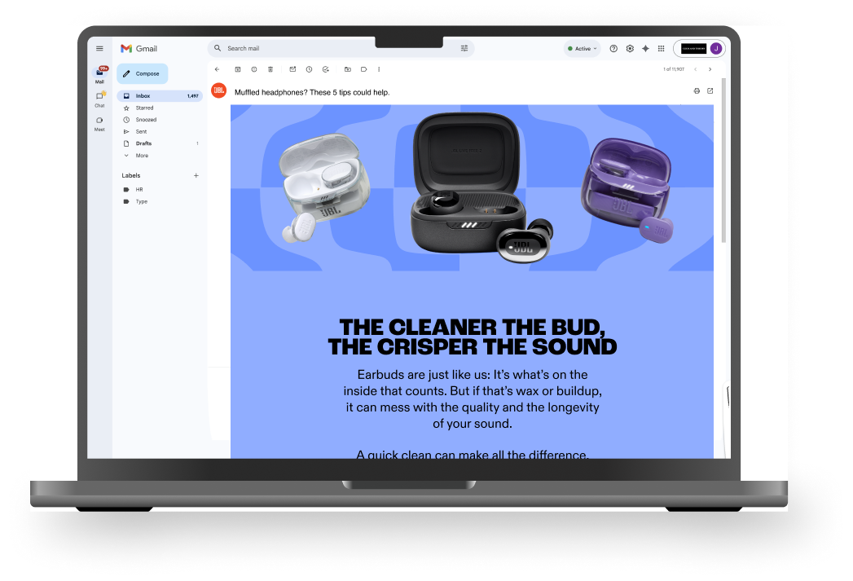Open the main menu hamburger icon
The width and height of the screenshot is (853, 581).
(99, 48)
